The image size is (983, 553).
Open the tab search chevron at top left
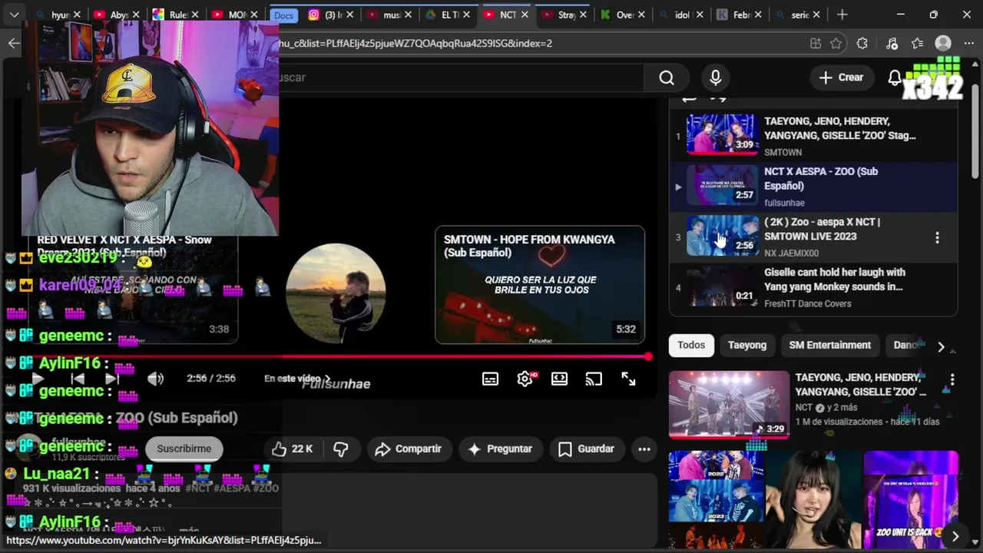[x=15, y=15]
